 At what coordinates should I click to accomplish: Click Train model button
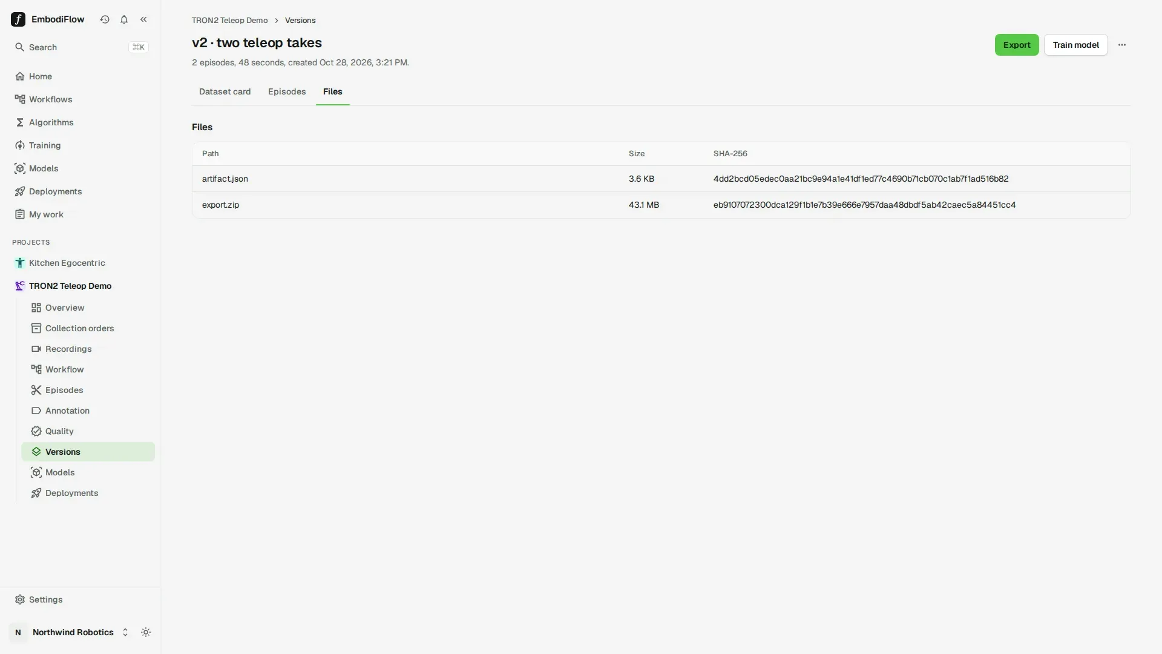click(x=1075, y=45)
